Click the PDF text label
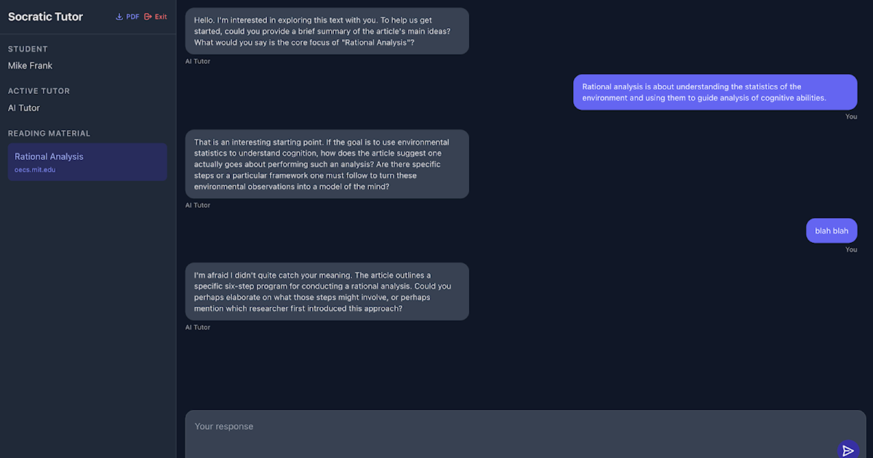Image resolution: width=873 pixels, height=458 pixels. (133, 17)
